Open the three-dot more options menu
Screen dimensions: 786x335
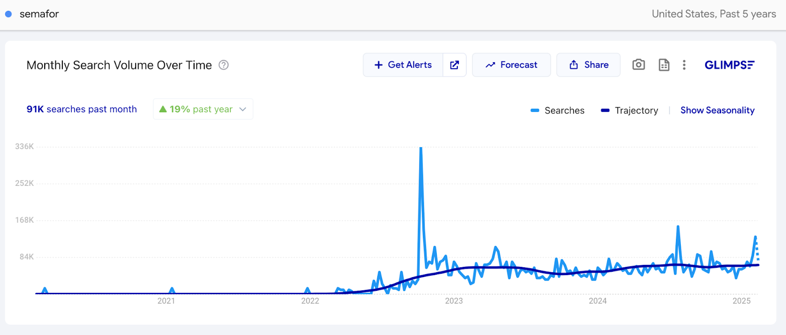click(684, 65)
